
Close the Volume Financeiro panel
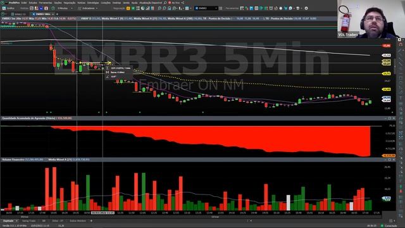click(x=394, y=160)
